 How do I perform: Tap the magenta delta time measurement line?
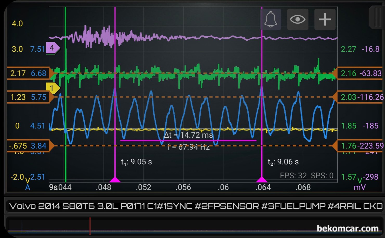188,141
